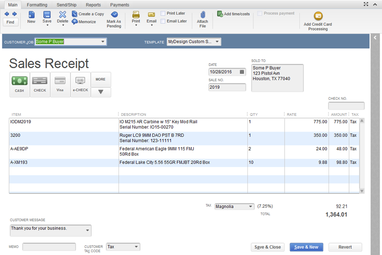This screenshot has height=255, width=382.
Task: Open the Customer:Job dropdown
Action: [103, 42]
